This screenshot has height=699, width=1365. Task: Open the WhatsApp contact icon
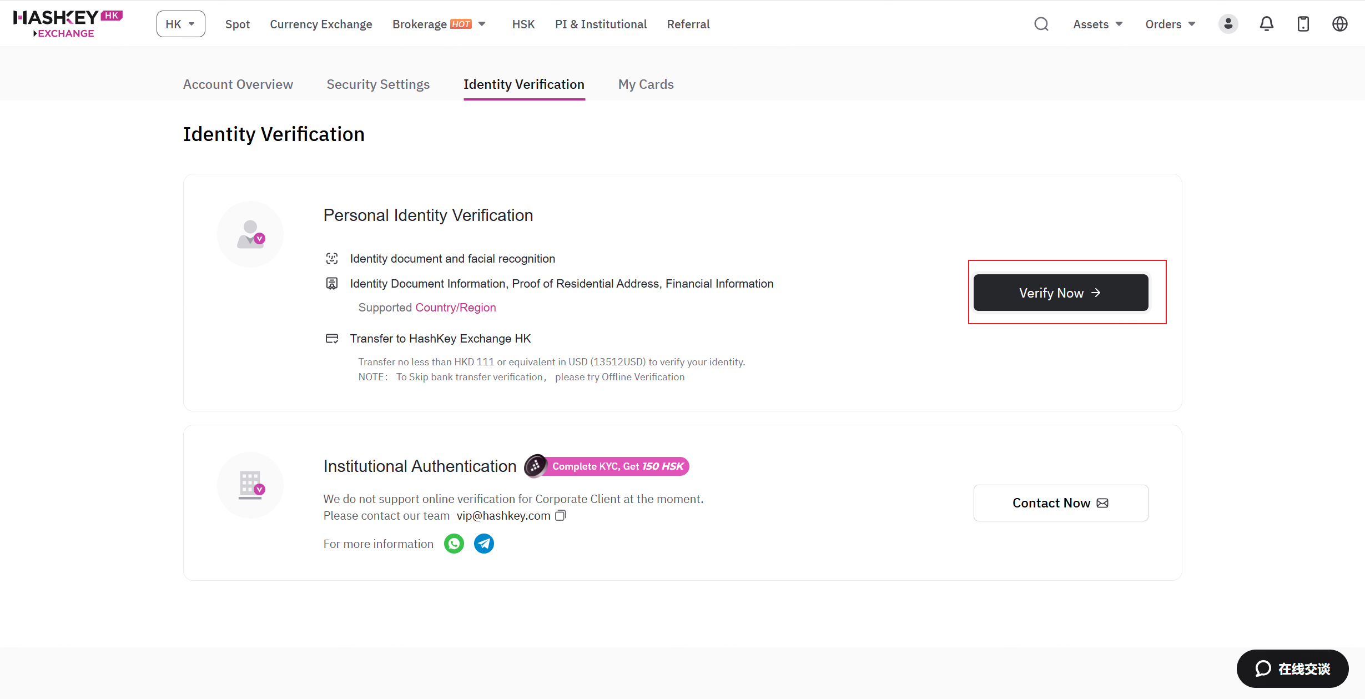tap(454, 544)
